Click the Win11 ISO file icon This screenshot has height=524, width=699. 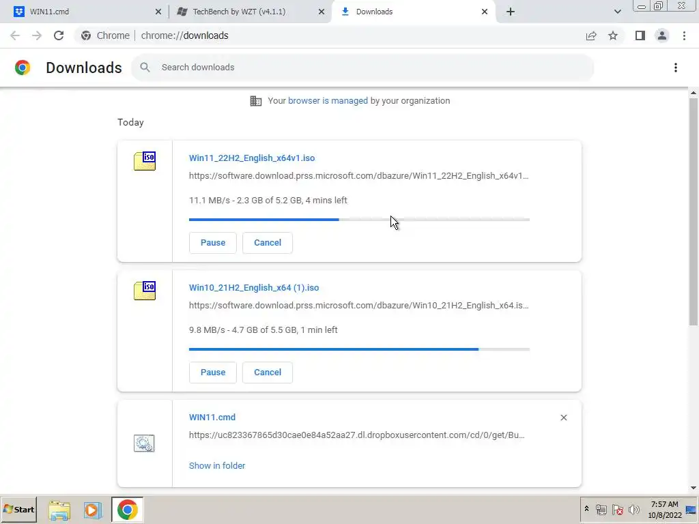pyautogui.click(x=145, y=161)
